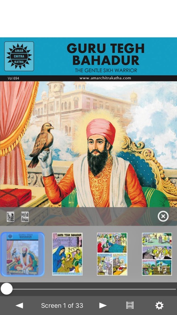Image resolution: width=177 pixels, height=315 pixels.
Task: Click the Amar Chitra Katha logo
Action: (19, 56)
